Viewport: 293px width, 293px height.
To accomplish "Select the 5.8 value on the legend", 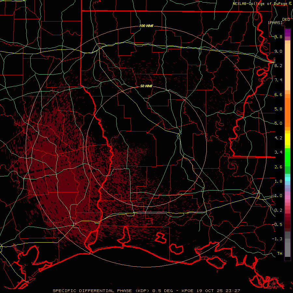I will coord(278,109).
